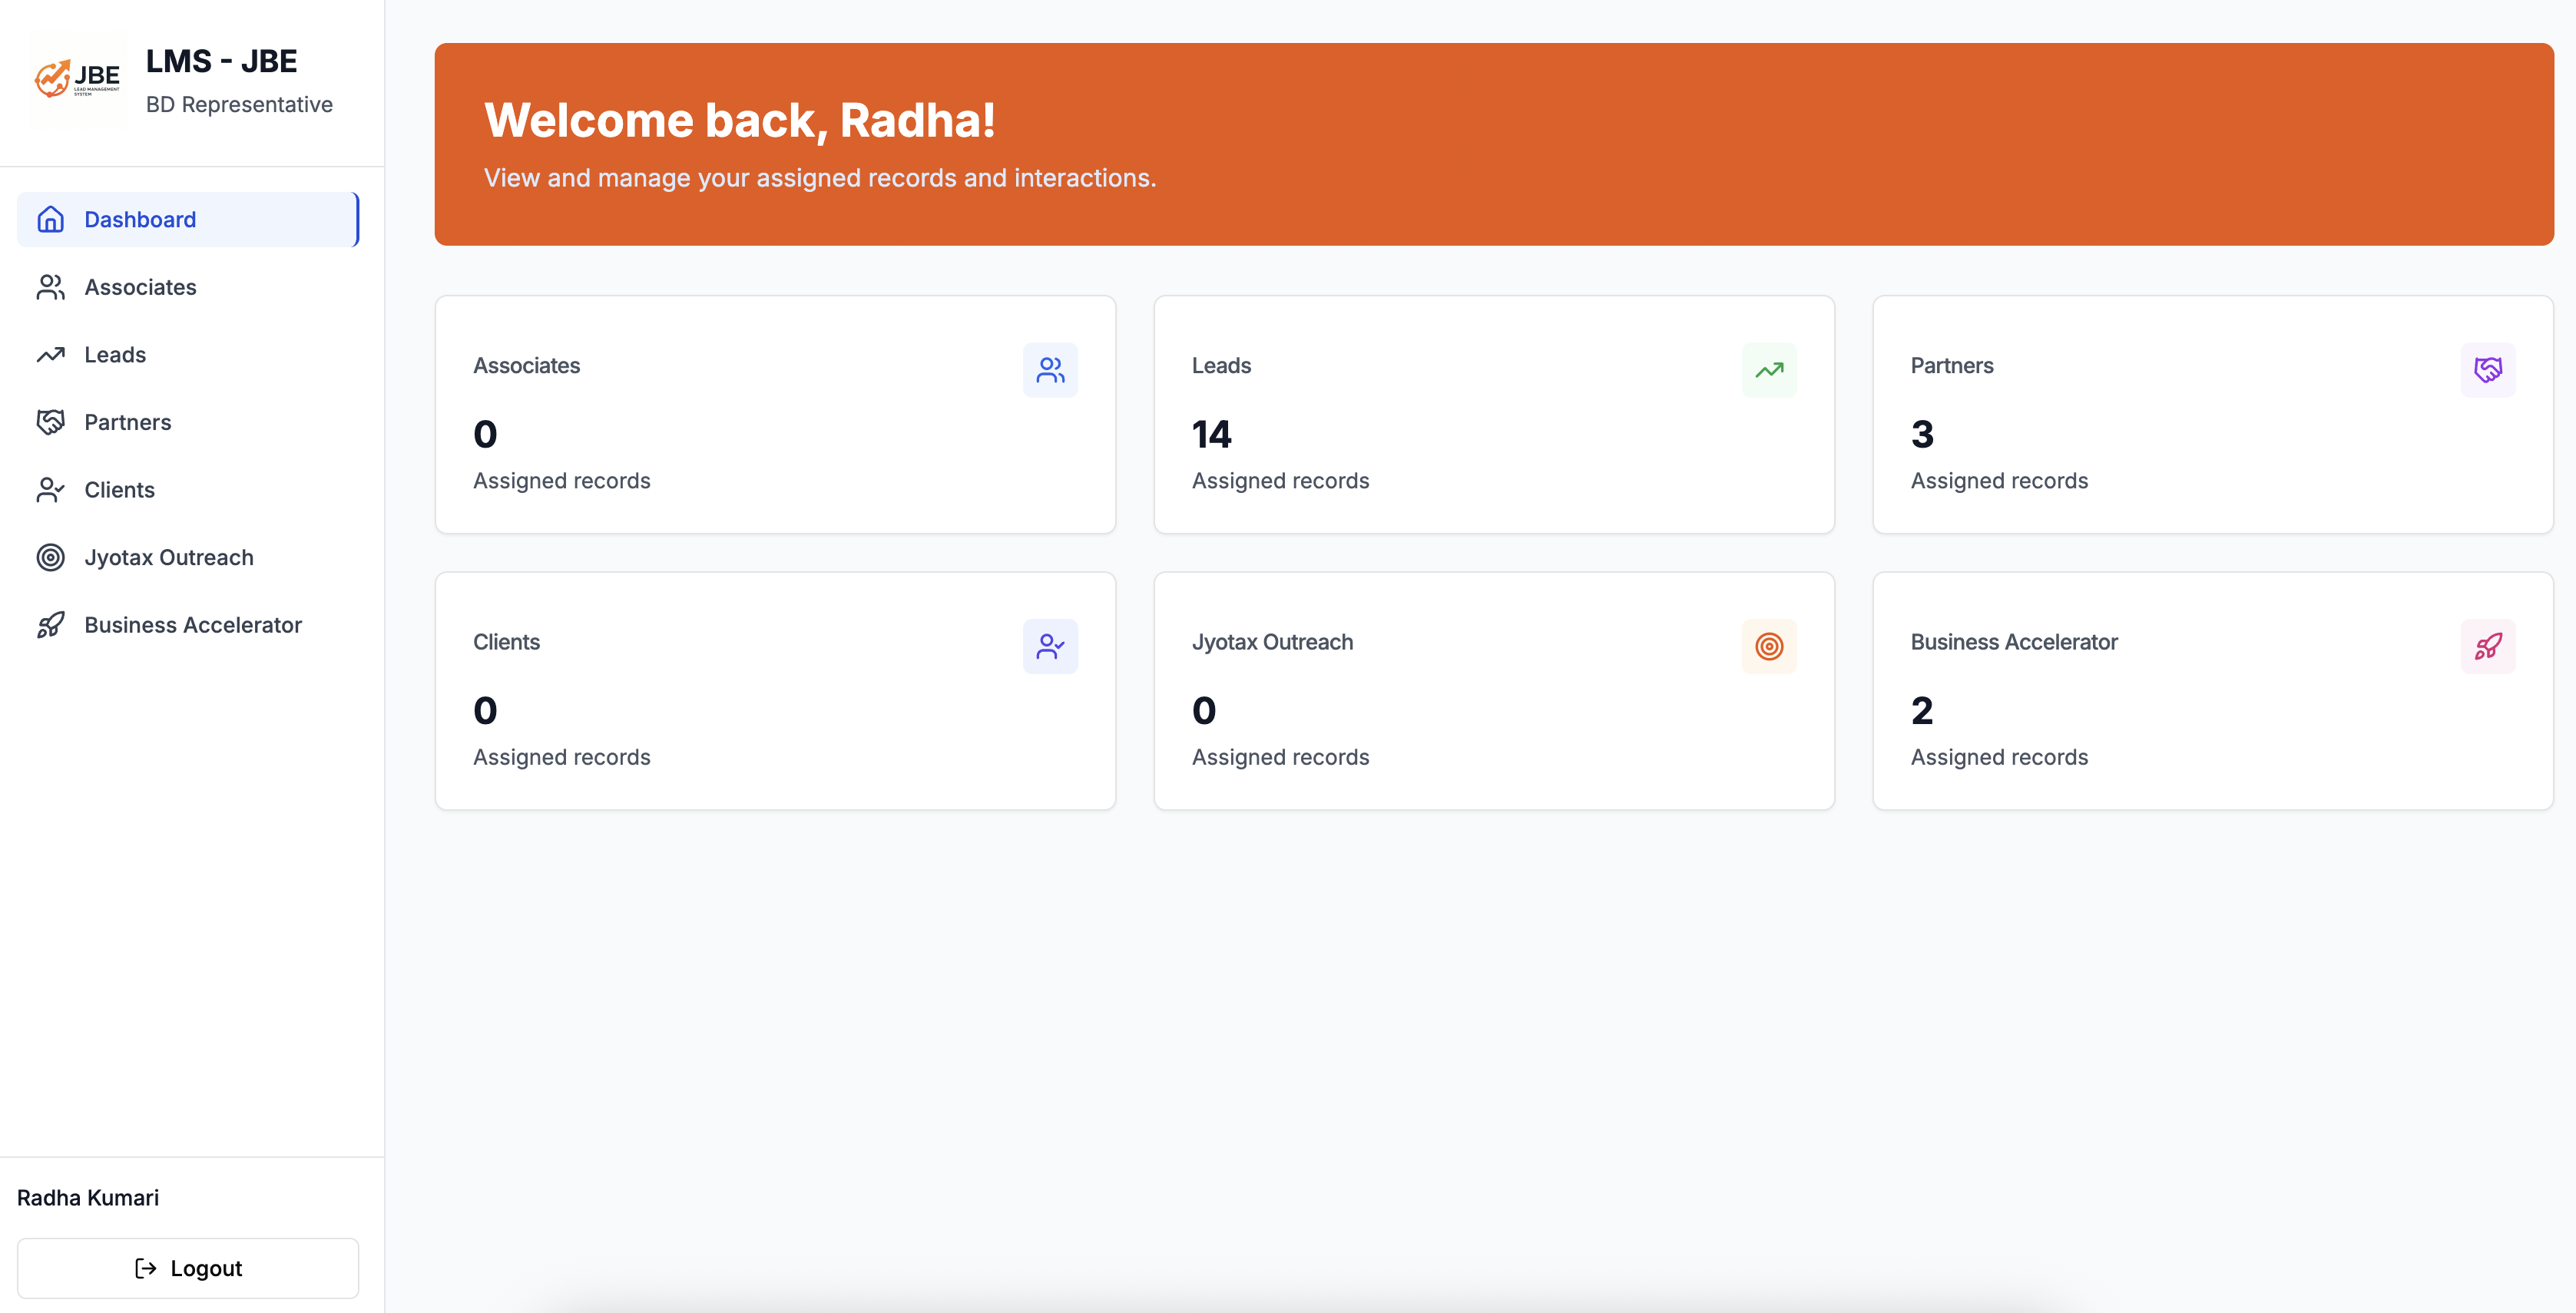
Task: Click the logout arrow icon
Action: [x=146, y=1268]
